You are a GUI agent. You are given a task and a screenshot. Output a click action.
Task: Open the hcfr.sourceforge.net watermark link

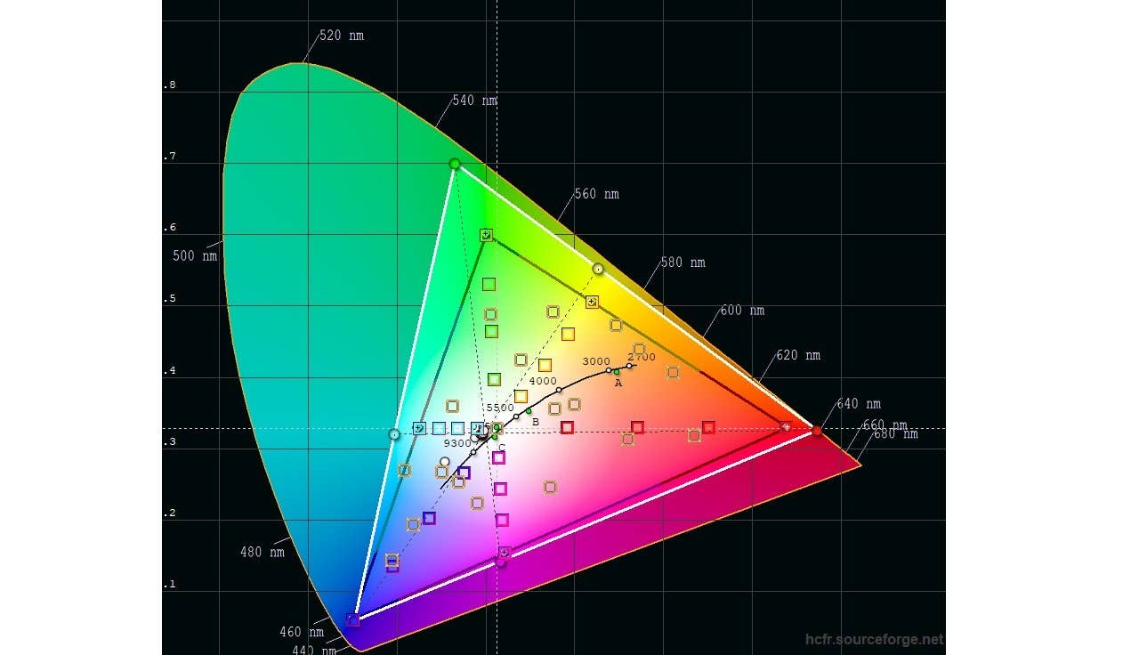[x=873, y=639]
